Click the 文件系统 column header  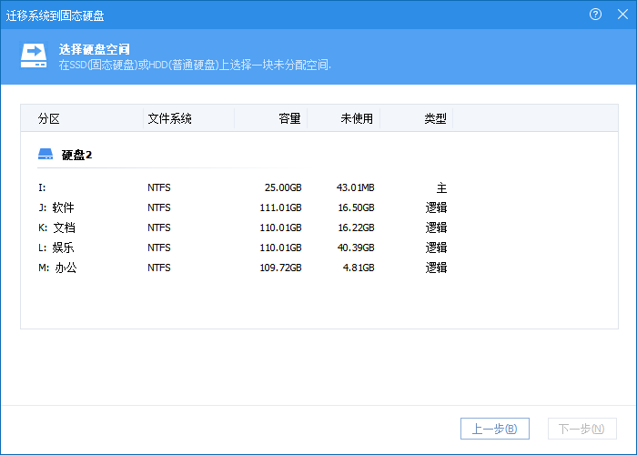[x=189, y=118]
